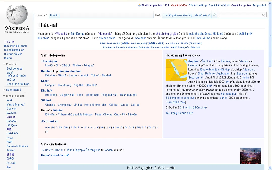Image resolution: width=272 pixels, height=170 pixels.
Task: Select Español language link
Action: pyautogui.click(x=11, y=121)
